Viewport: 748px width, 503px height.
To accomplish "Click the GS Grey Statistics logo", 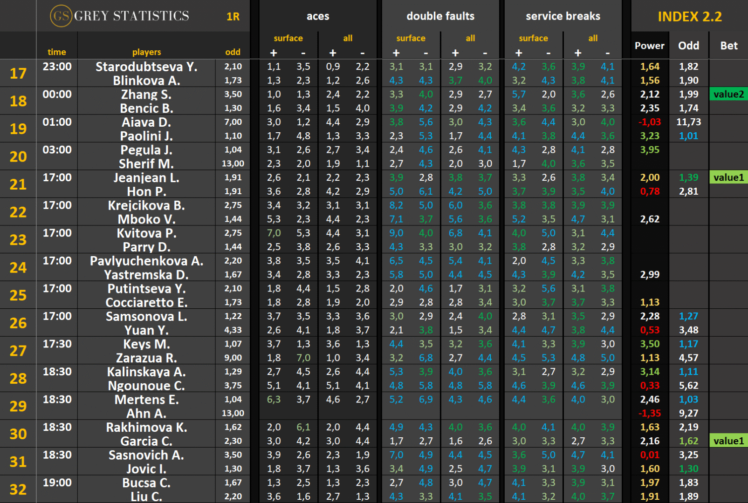I will pos(120,16).
